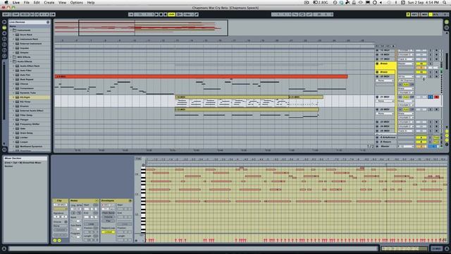Image resolution: width=451 pixels, height=254 pixels.
Task: Toggle MIDI map mode switch
Action: [424, 14]
